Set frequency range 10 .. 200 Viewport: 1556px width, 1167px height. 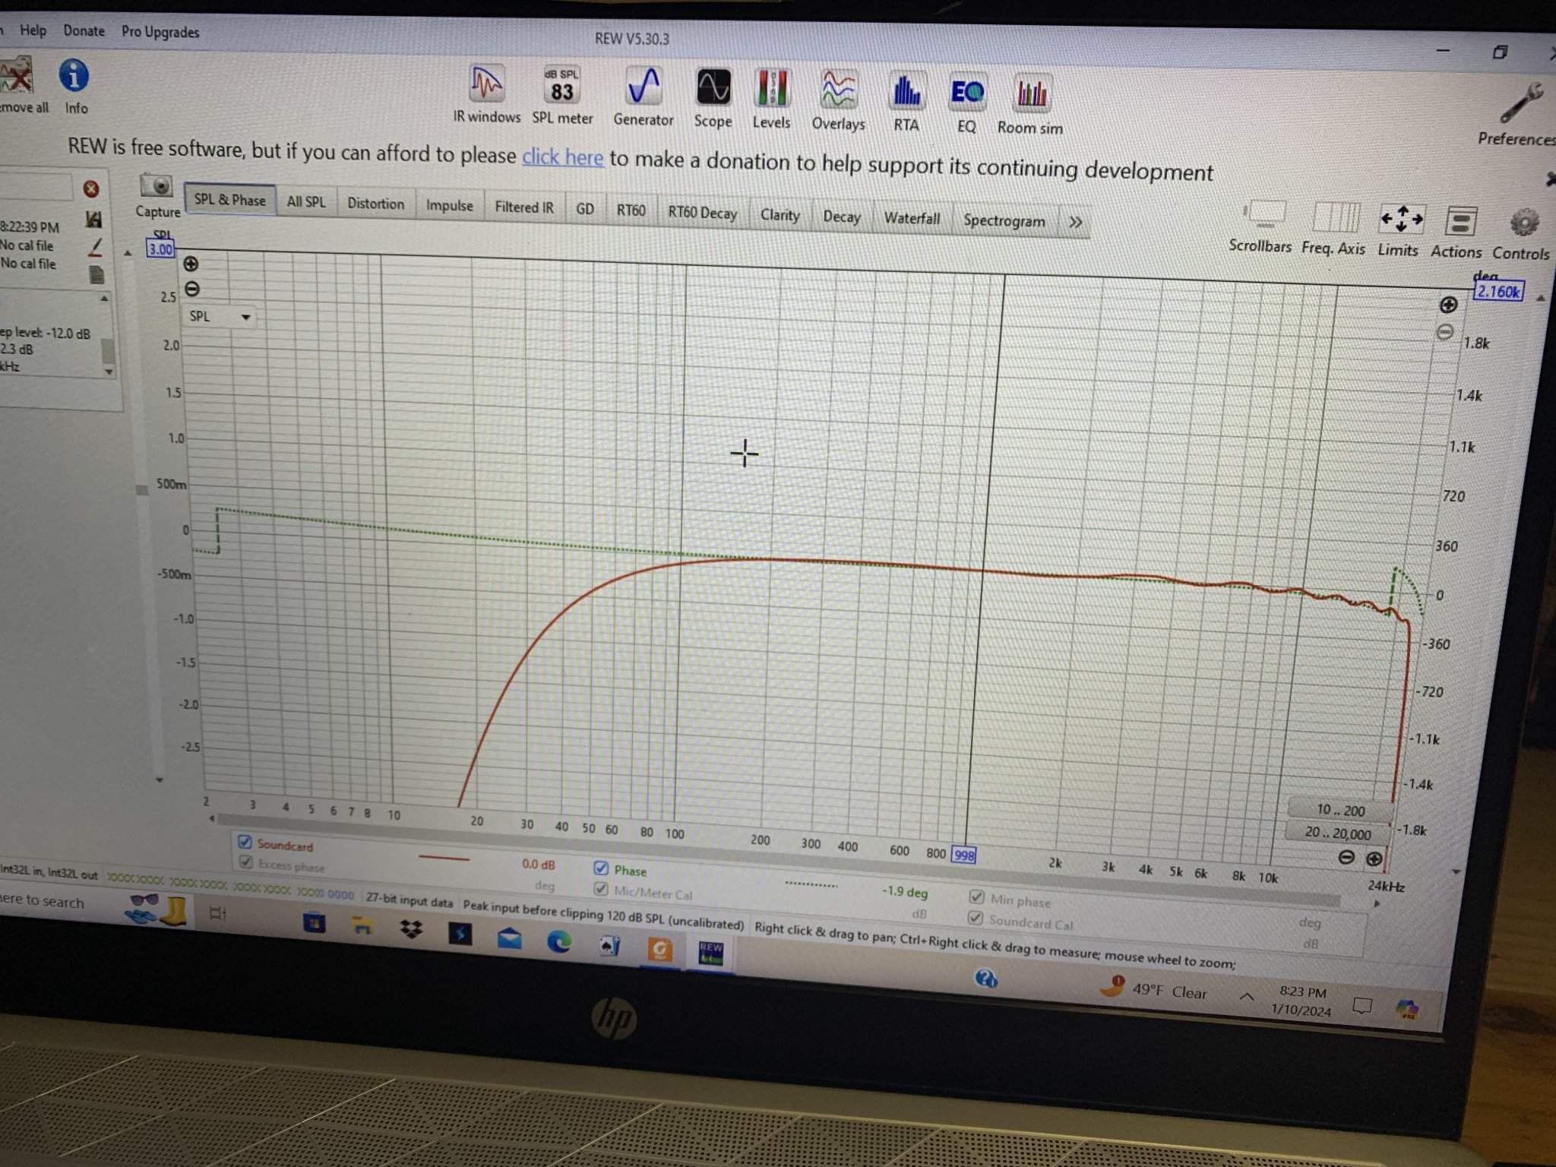(x=1340, y=810)
